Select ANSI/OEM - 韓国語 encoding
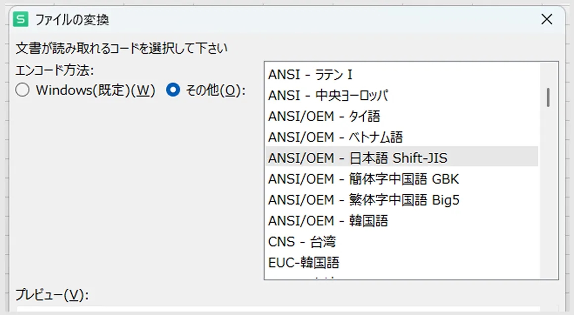This screenshot has width=574, height=315. pos(402,221)
